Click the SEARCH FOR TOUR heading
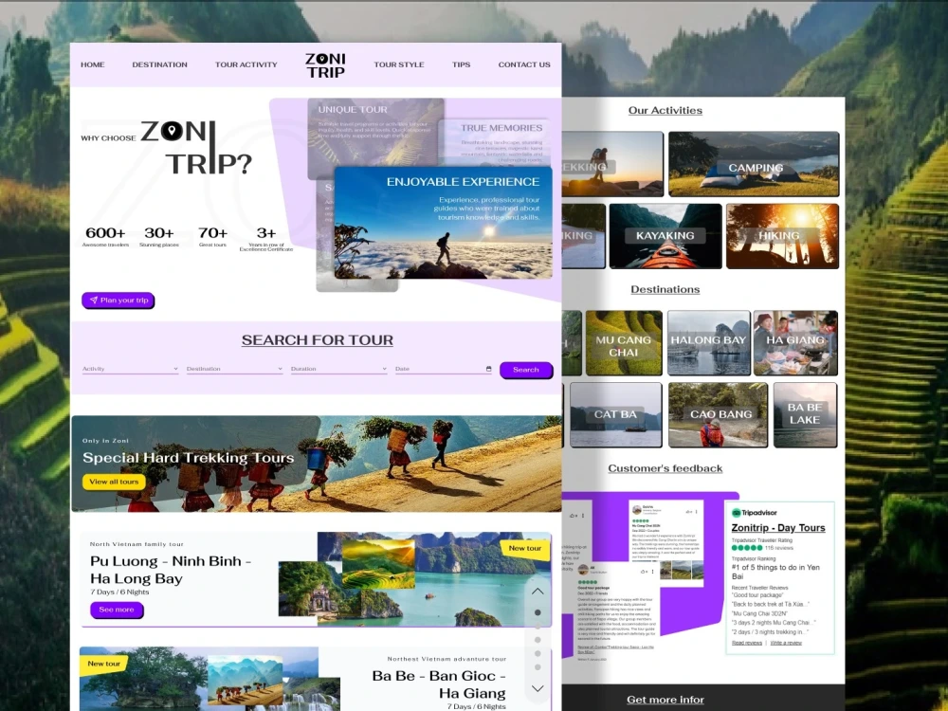 (318, 340)
